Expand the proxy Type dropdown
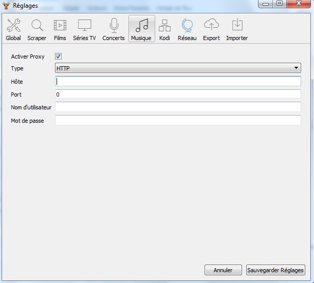The image size is (314, 283). (x=177, y=68)
